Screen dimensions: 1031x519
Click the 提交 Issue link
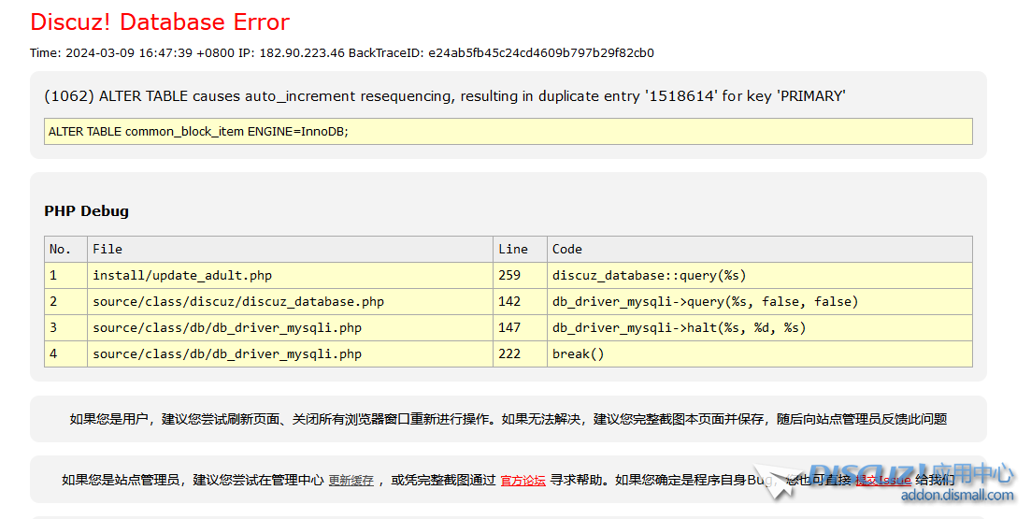pyautogui.click(x=882, y=480)
